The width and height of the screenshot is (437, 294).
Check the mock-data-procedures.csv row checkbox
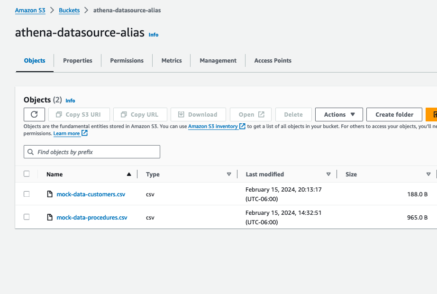27,217
